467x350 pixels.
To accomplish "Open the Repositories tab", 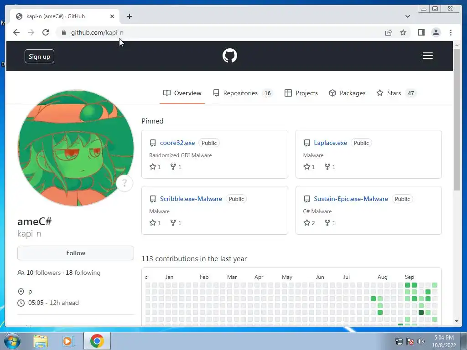I will [x=243, y=93].
